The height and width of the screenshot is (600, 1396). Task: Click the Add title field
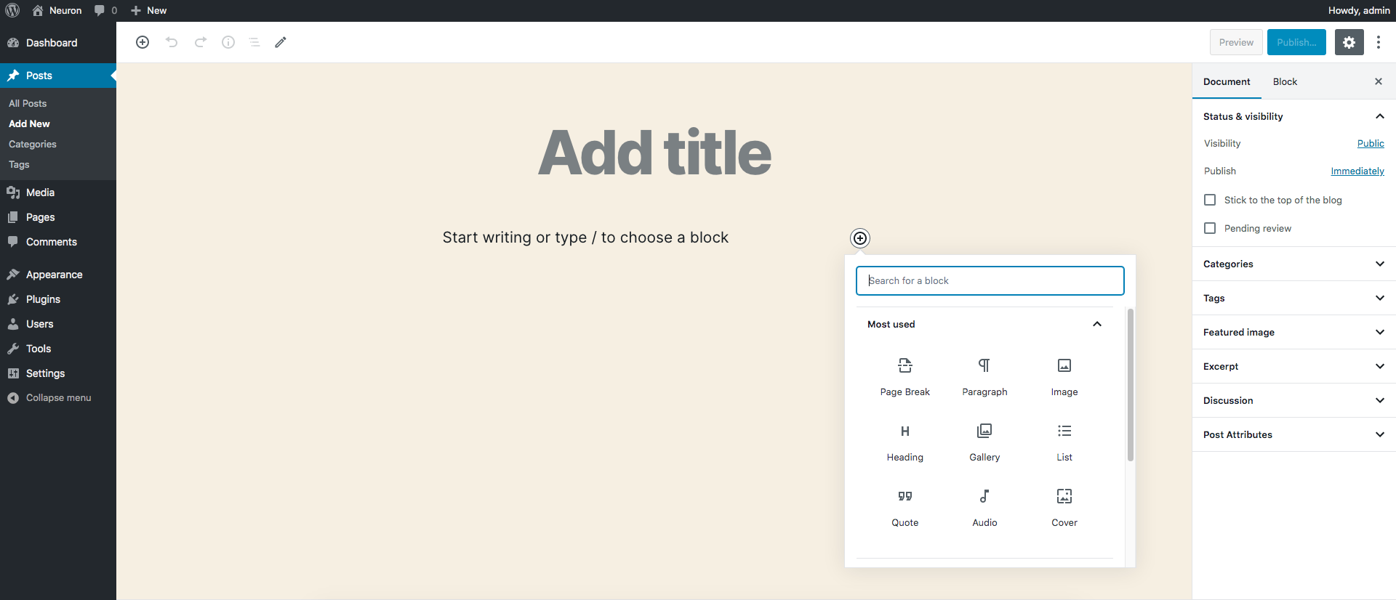tap(654, 153)
